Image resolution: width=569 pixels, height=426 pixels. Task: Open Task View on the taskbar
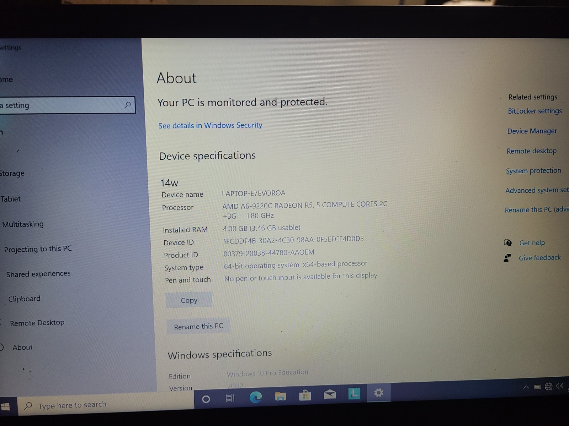click(230, 398)
